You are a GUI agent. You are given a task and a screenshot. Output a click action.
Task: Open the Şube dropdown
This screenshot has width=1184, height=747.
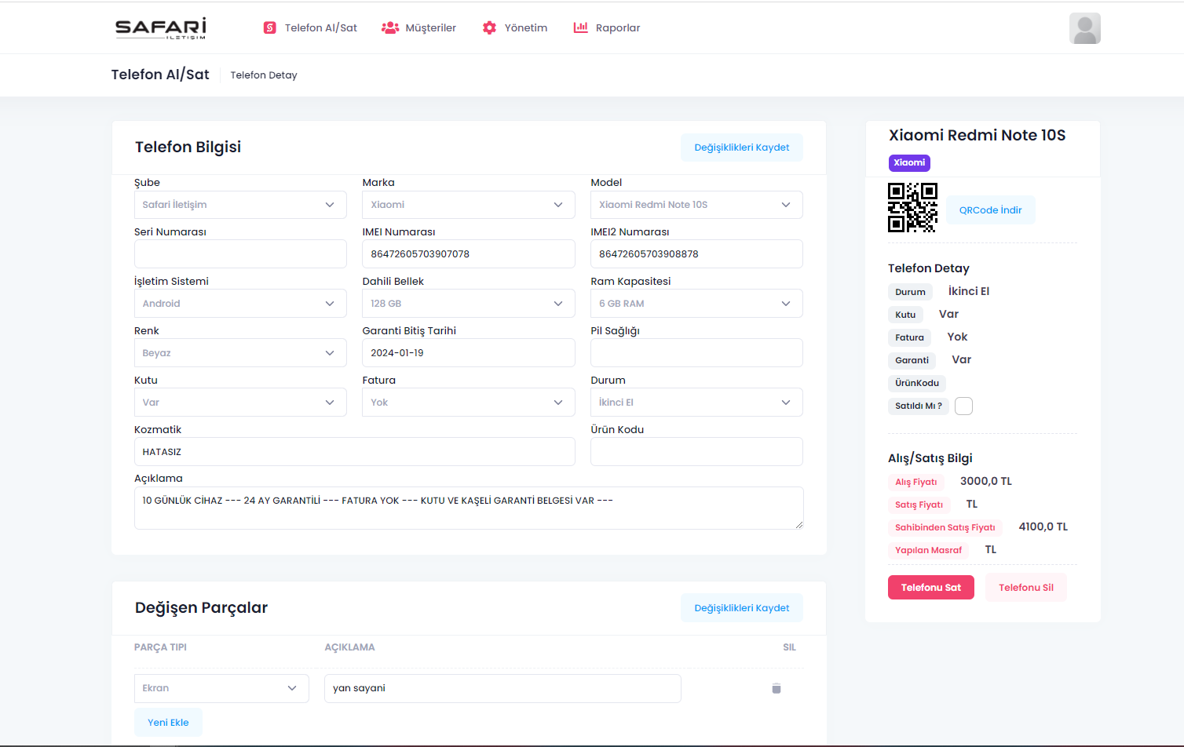[240, 205]
